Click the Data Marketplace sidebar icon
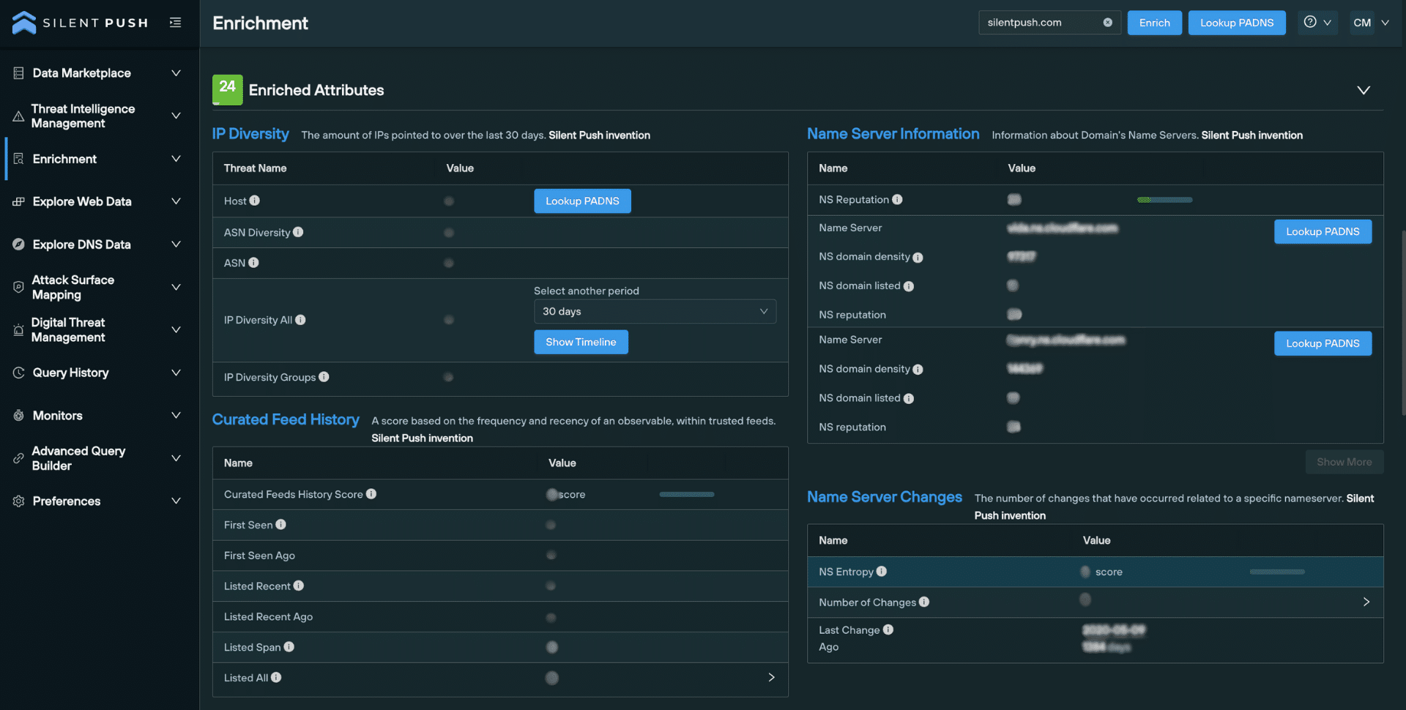1406x710 pixels. (x=18, y=73)
